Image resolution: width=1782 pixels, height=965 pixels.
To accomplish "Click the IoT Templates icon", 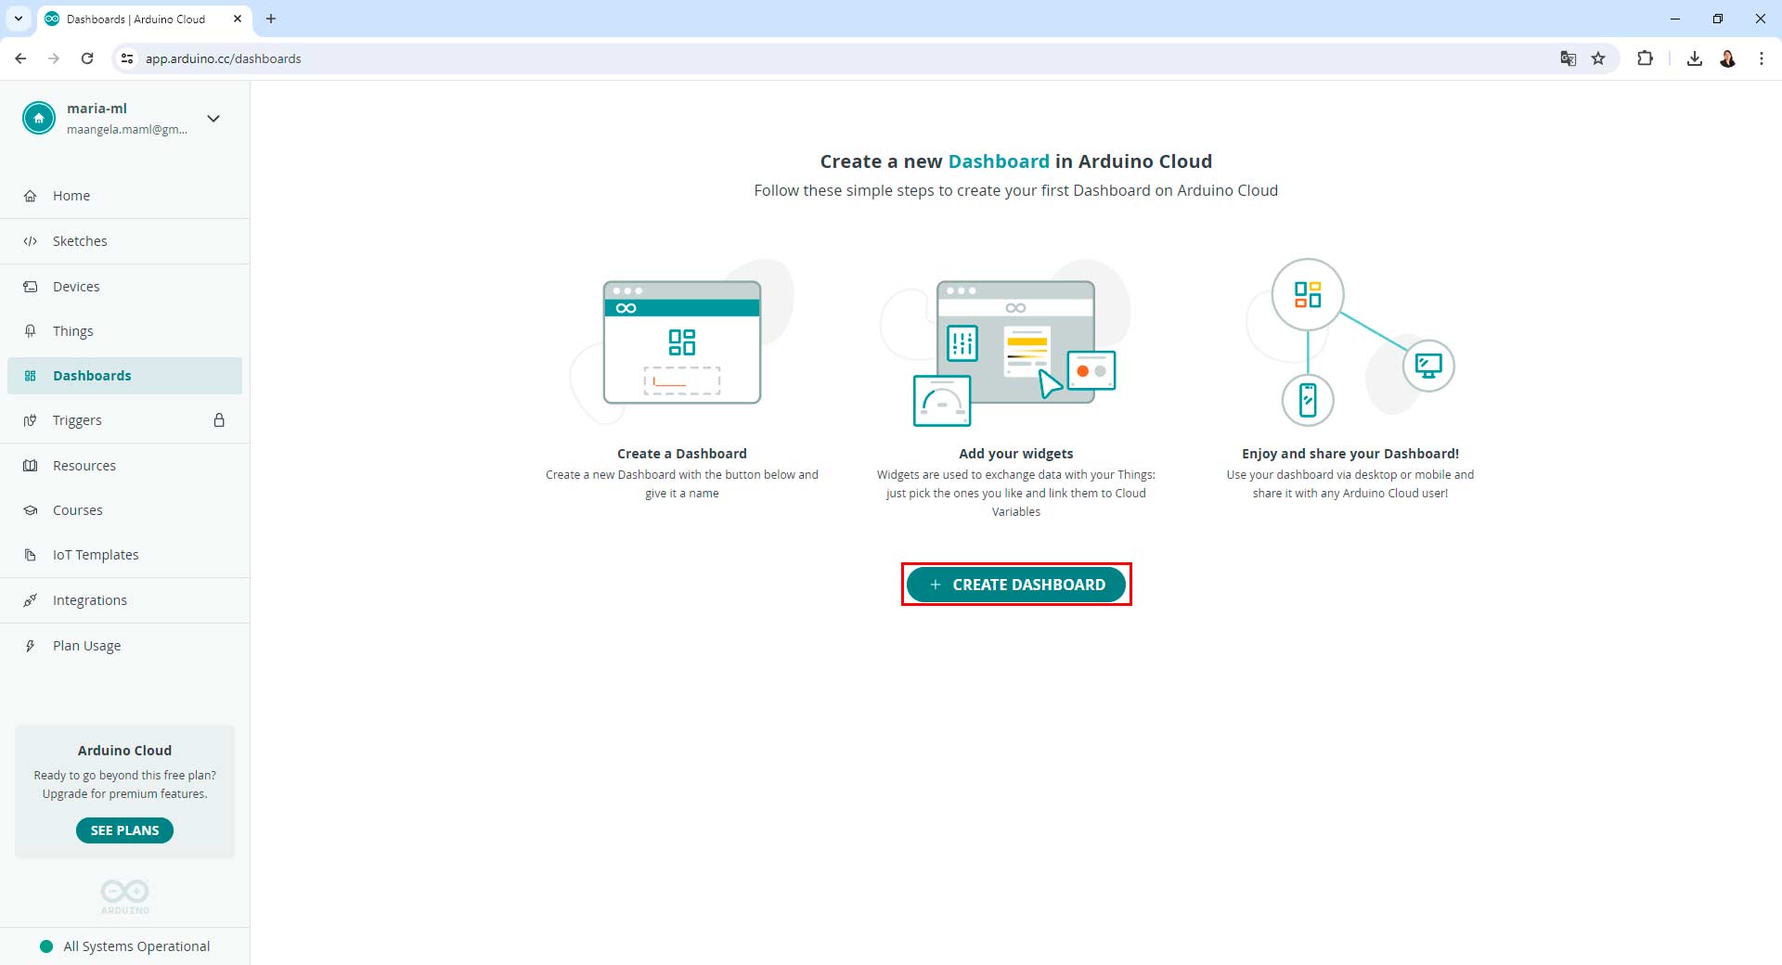I will point(31,555).
